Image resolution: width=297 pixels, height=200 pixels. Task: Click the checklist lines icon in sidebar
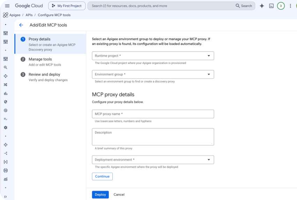[6, 119]
